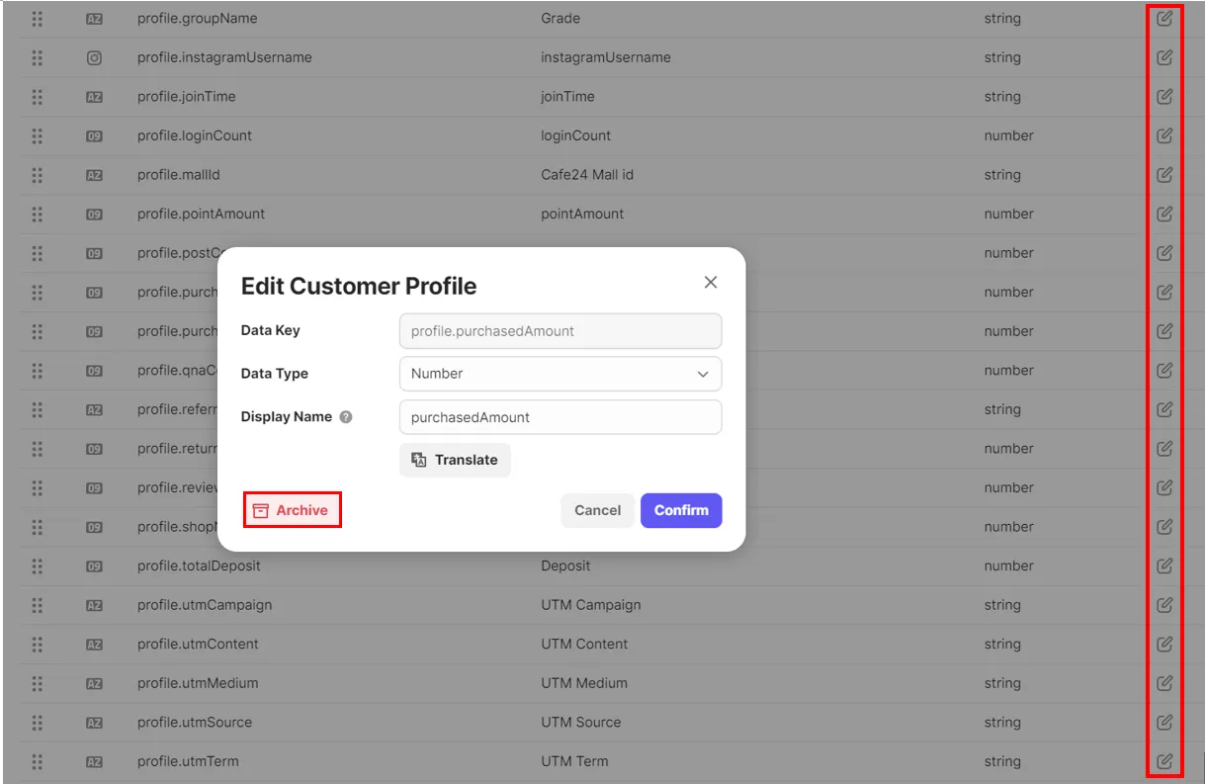Click edit icon for profile.utmTerm row
This screenshot has width=1205, height=784.
1164,761
